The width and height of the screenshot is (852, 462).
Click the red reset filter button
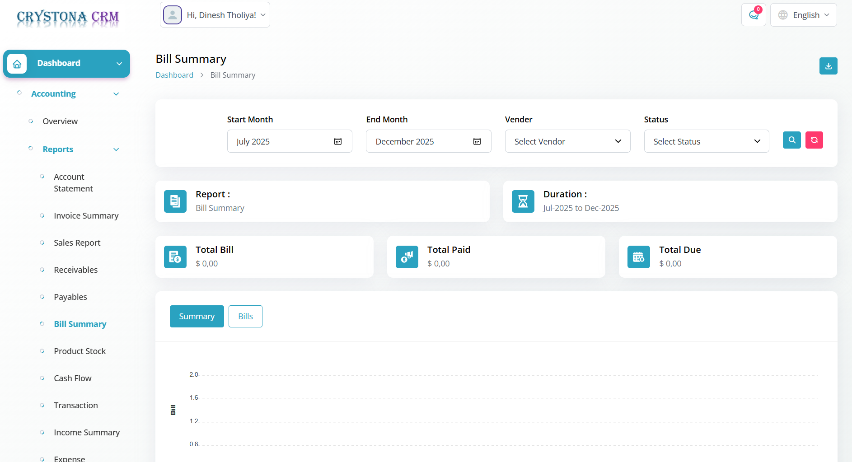(x=814, y=140)
